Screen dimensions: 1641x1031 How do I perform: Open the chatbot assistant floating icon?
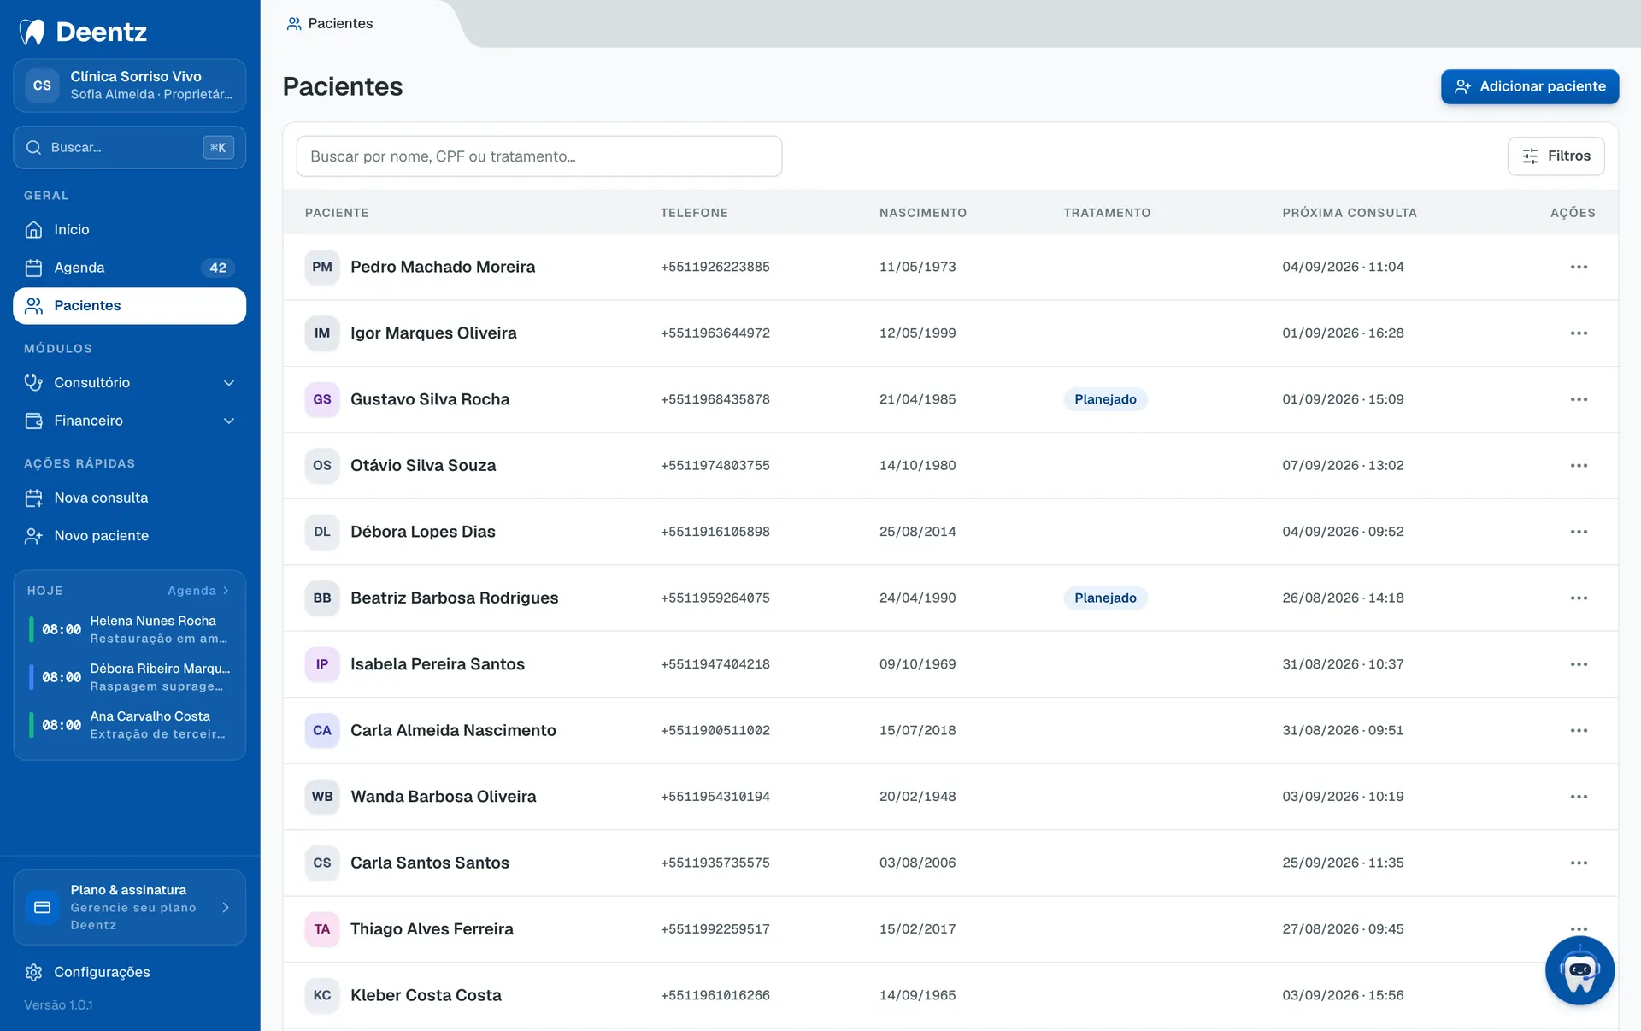(x=1579, y=970)
